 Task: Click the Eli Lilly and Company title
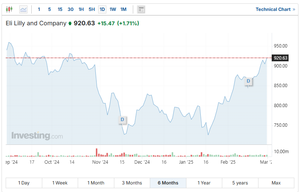(x=36, y=23)
